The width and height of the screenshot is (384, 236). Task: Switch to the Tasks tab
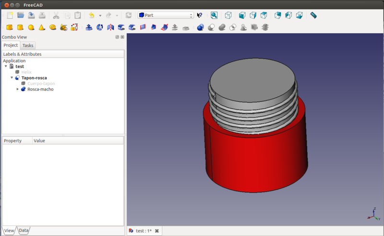[x=28, y=46]
